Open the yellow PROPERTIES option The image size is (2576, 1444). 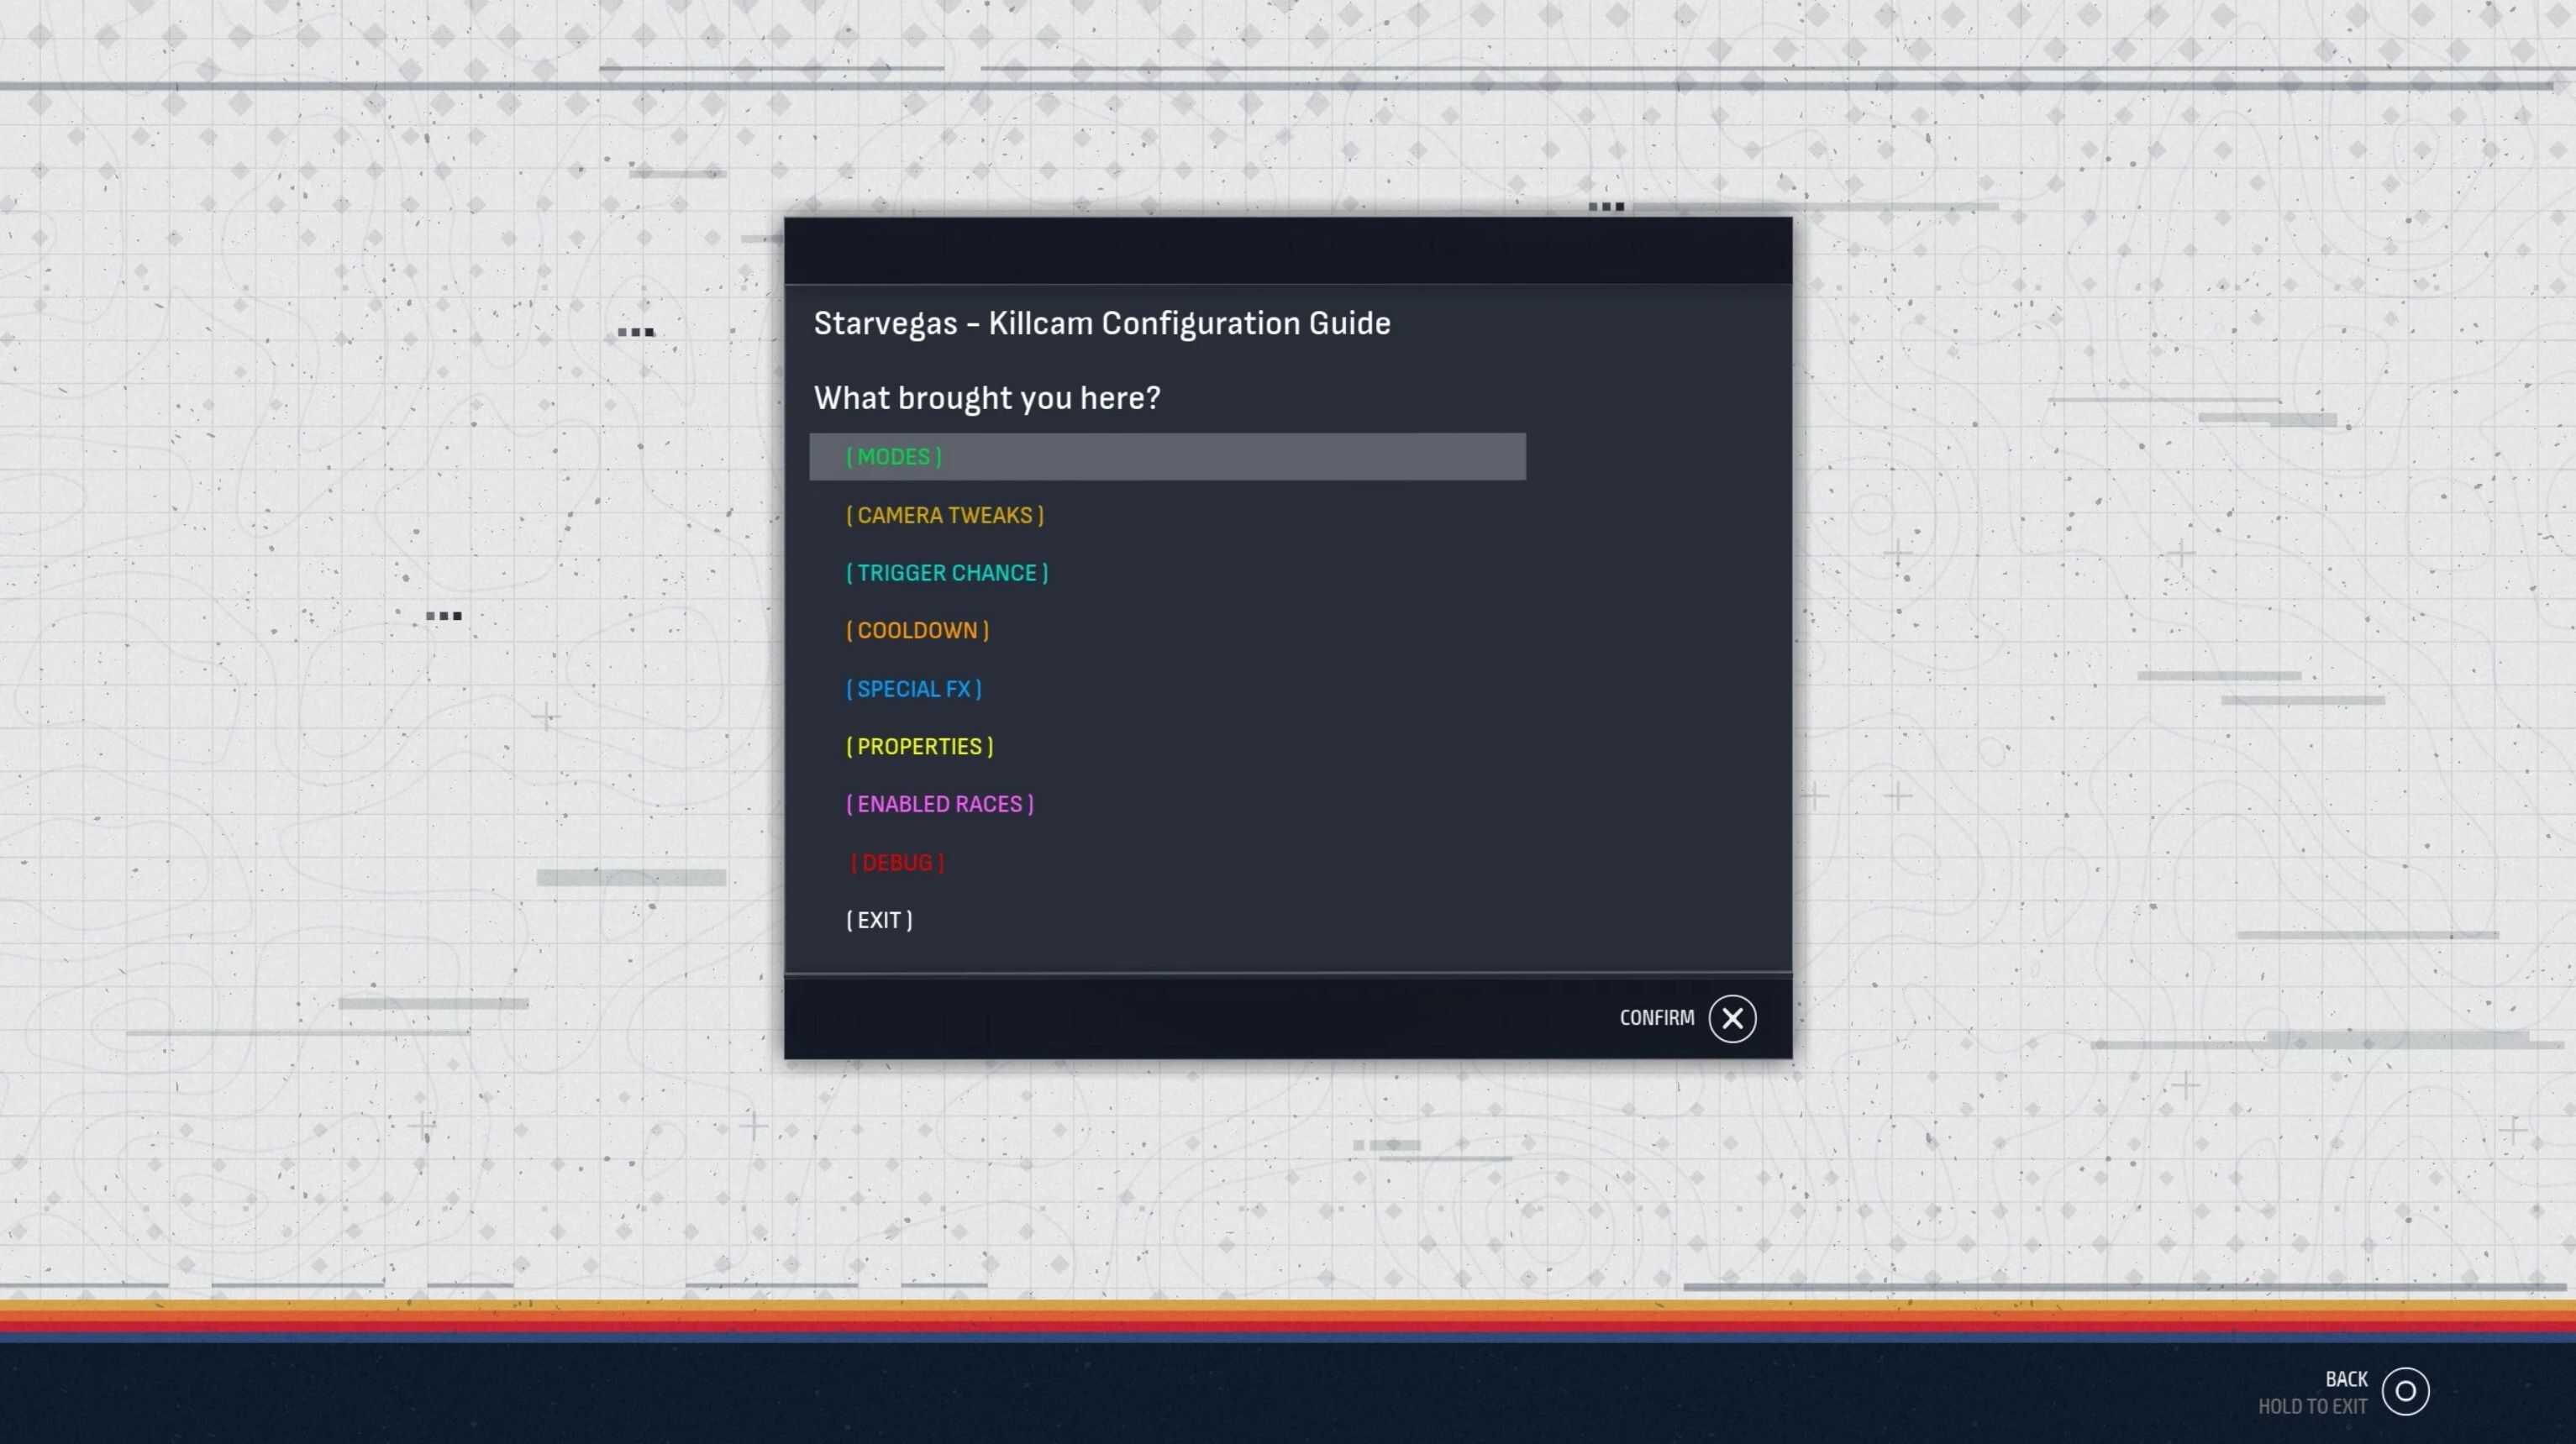(919, 747)
